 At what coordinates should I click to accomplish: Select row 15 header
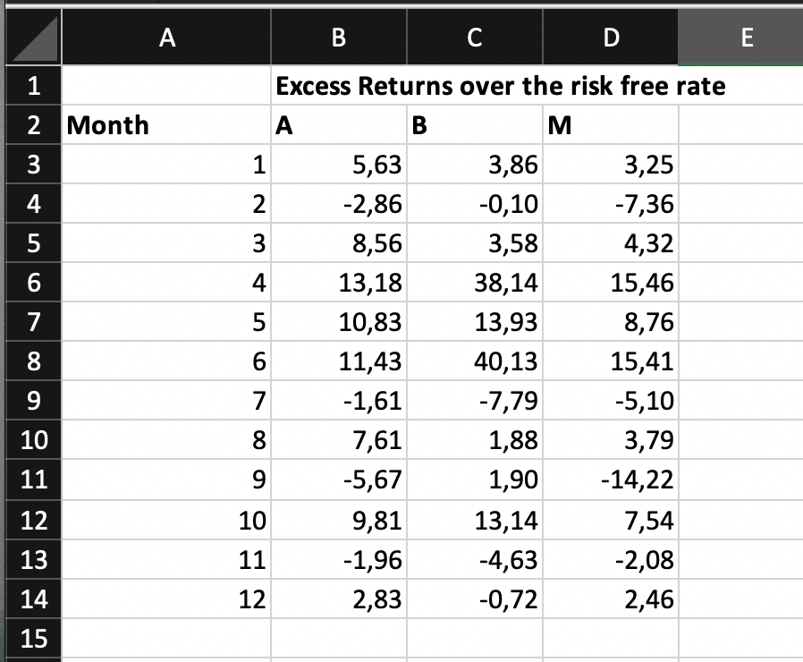click(x=31, y=637)
